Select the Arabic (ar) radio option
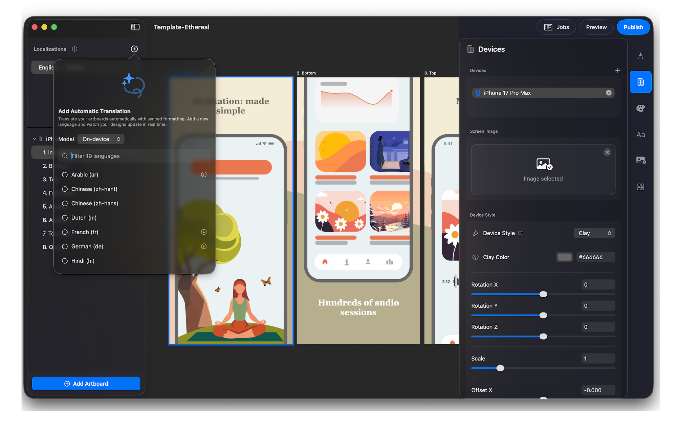 pyautogui.click(x=65, y=175)
